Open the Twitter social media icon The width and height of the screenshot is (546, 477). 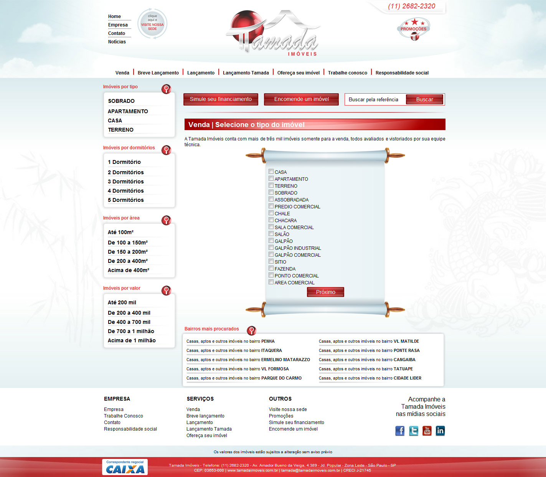pos(414,431)
